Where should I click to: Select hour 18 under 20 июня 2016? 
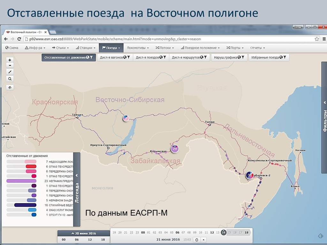(x=103, y=240)
